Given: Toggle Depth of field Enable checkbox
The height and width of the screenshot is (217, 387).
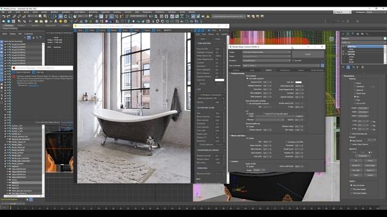Looking at the screenshot, I should (x=247, y=166).
